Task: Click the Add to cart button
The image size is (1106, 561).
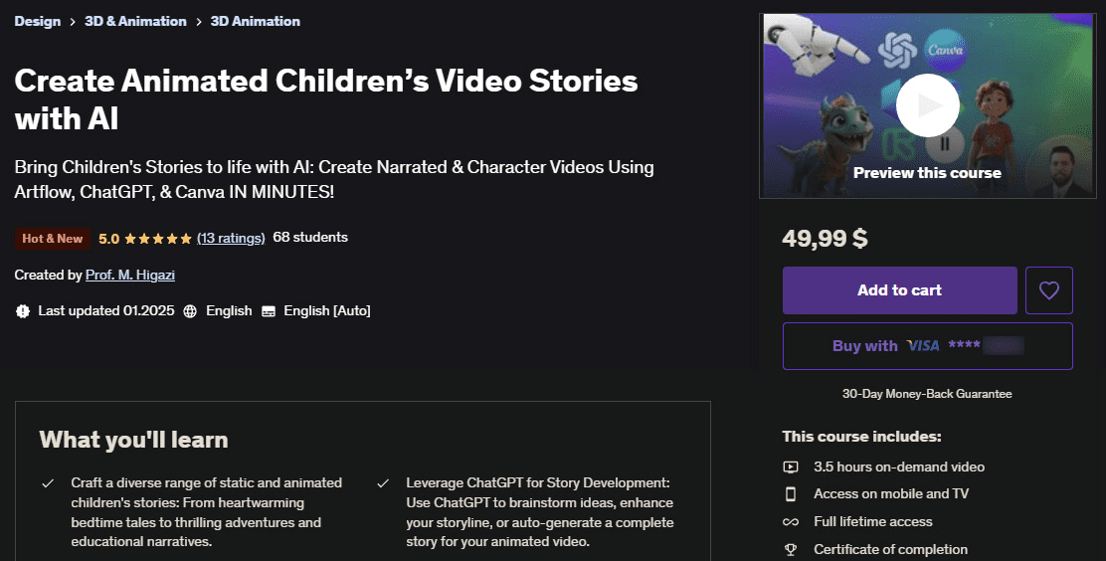Action: tap(899, 290)
